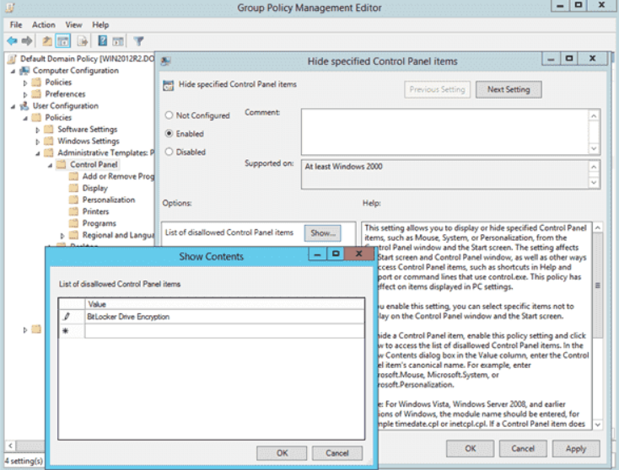The height and width of the screenshot is (470, 619).
Task: Click OK in the Show Contents dialog
Action: pyautogui.click(x=282, y=453)
